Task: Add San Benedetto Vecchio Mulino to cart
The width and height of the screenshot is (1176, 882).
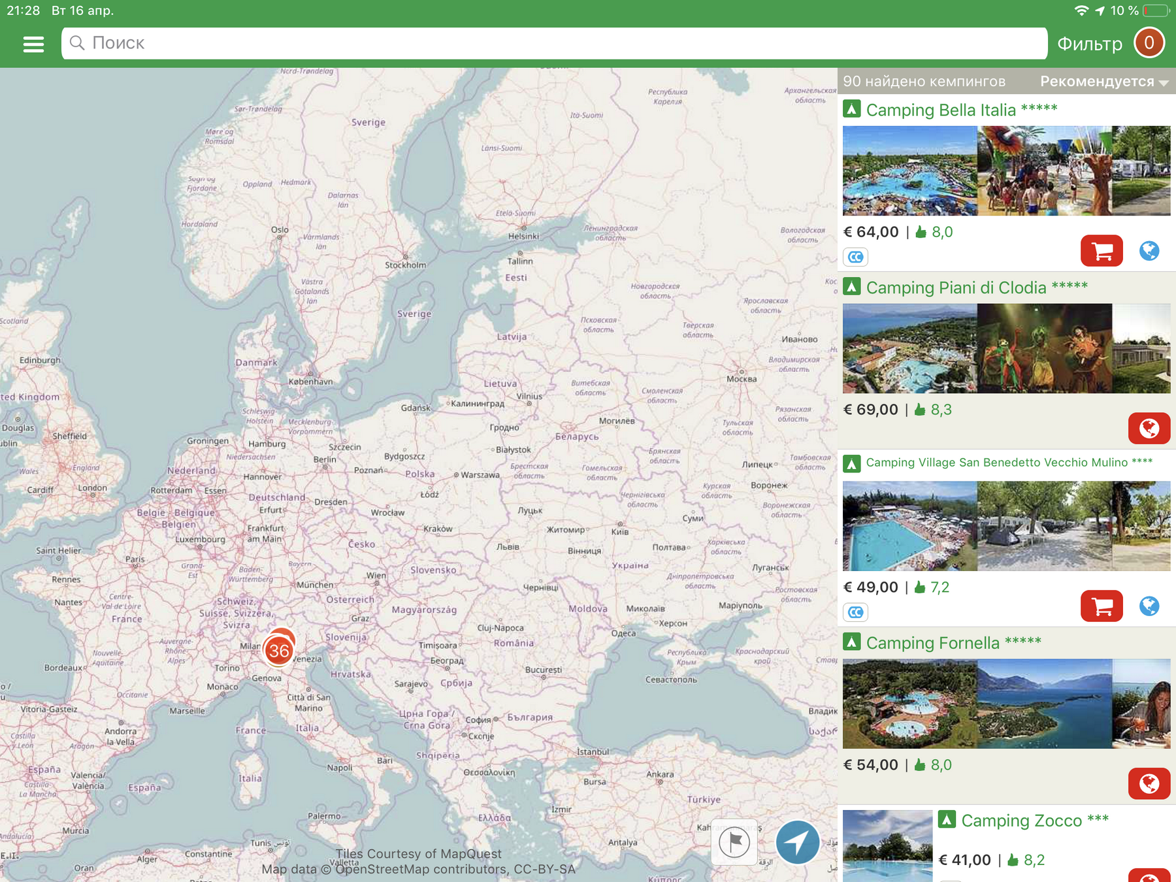Action: [1102, 606]
